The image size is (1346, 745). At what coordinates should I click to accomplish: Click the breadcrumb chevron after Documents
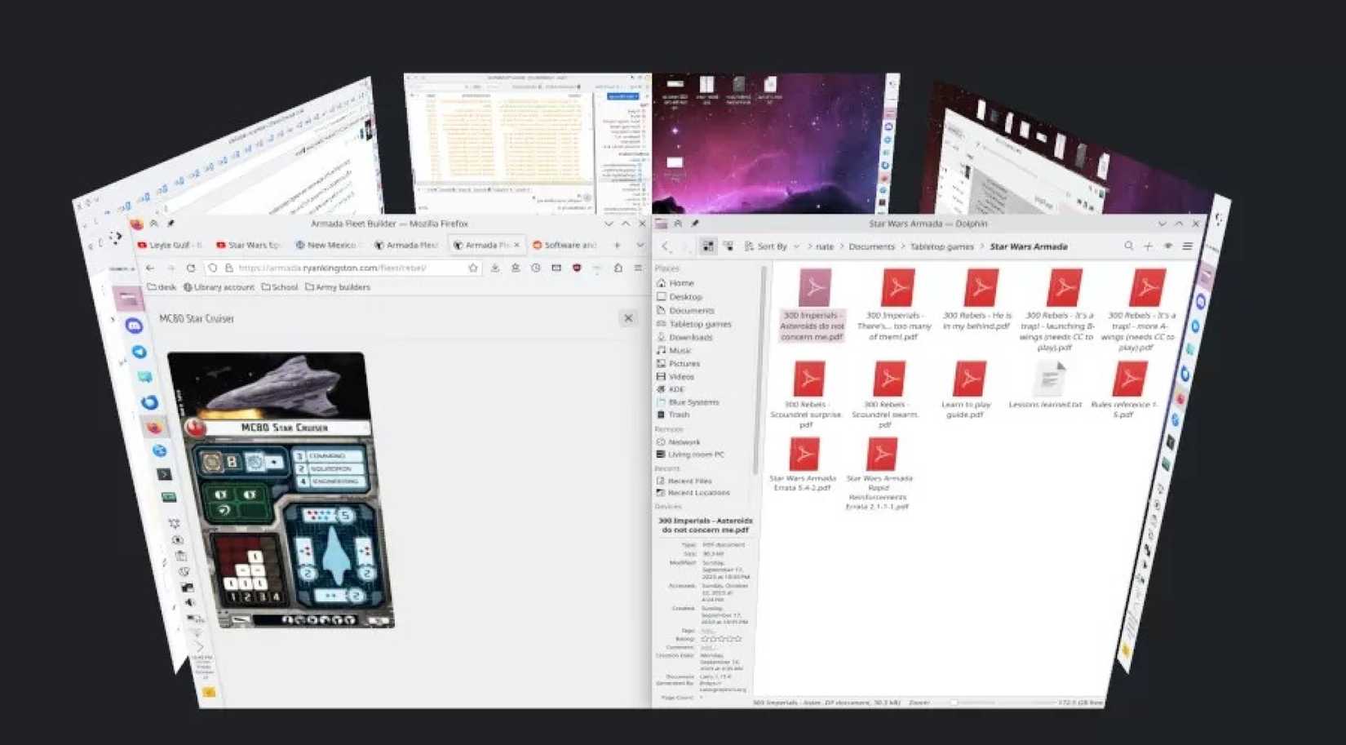tap(904, 246)
